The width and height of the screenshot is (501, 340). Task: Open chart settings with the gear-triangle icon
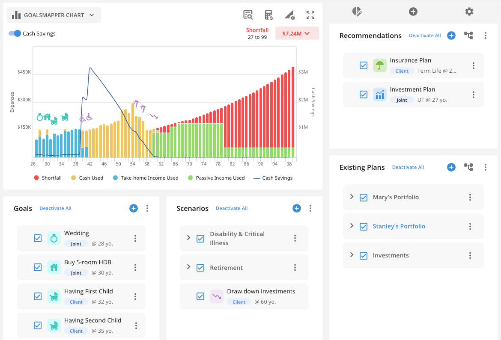point(289,15)
